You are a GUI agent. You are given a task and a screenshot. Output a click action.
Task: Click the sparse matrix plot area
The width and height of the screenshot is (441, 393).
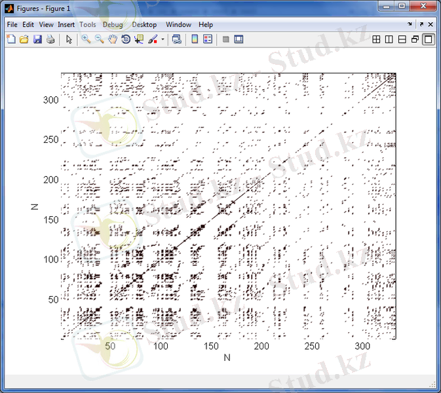click(229, 206)
